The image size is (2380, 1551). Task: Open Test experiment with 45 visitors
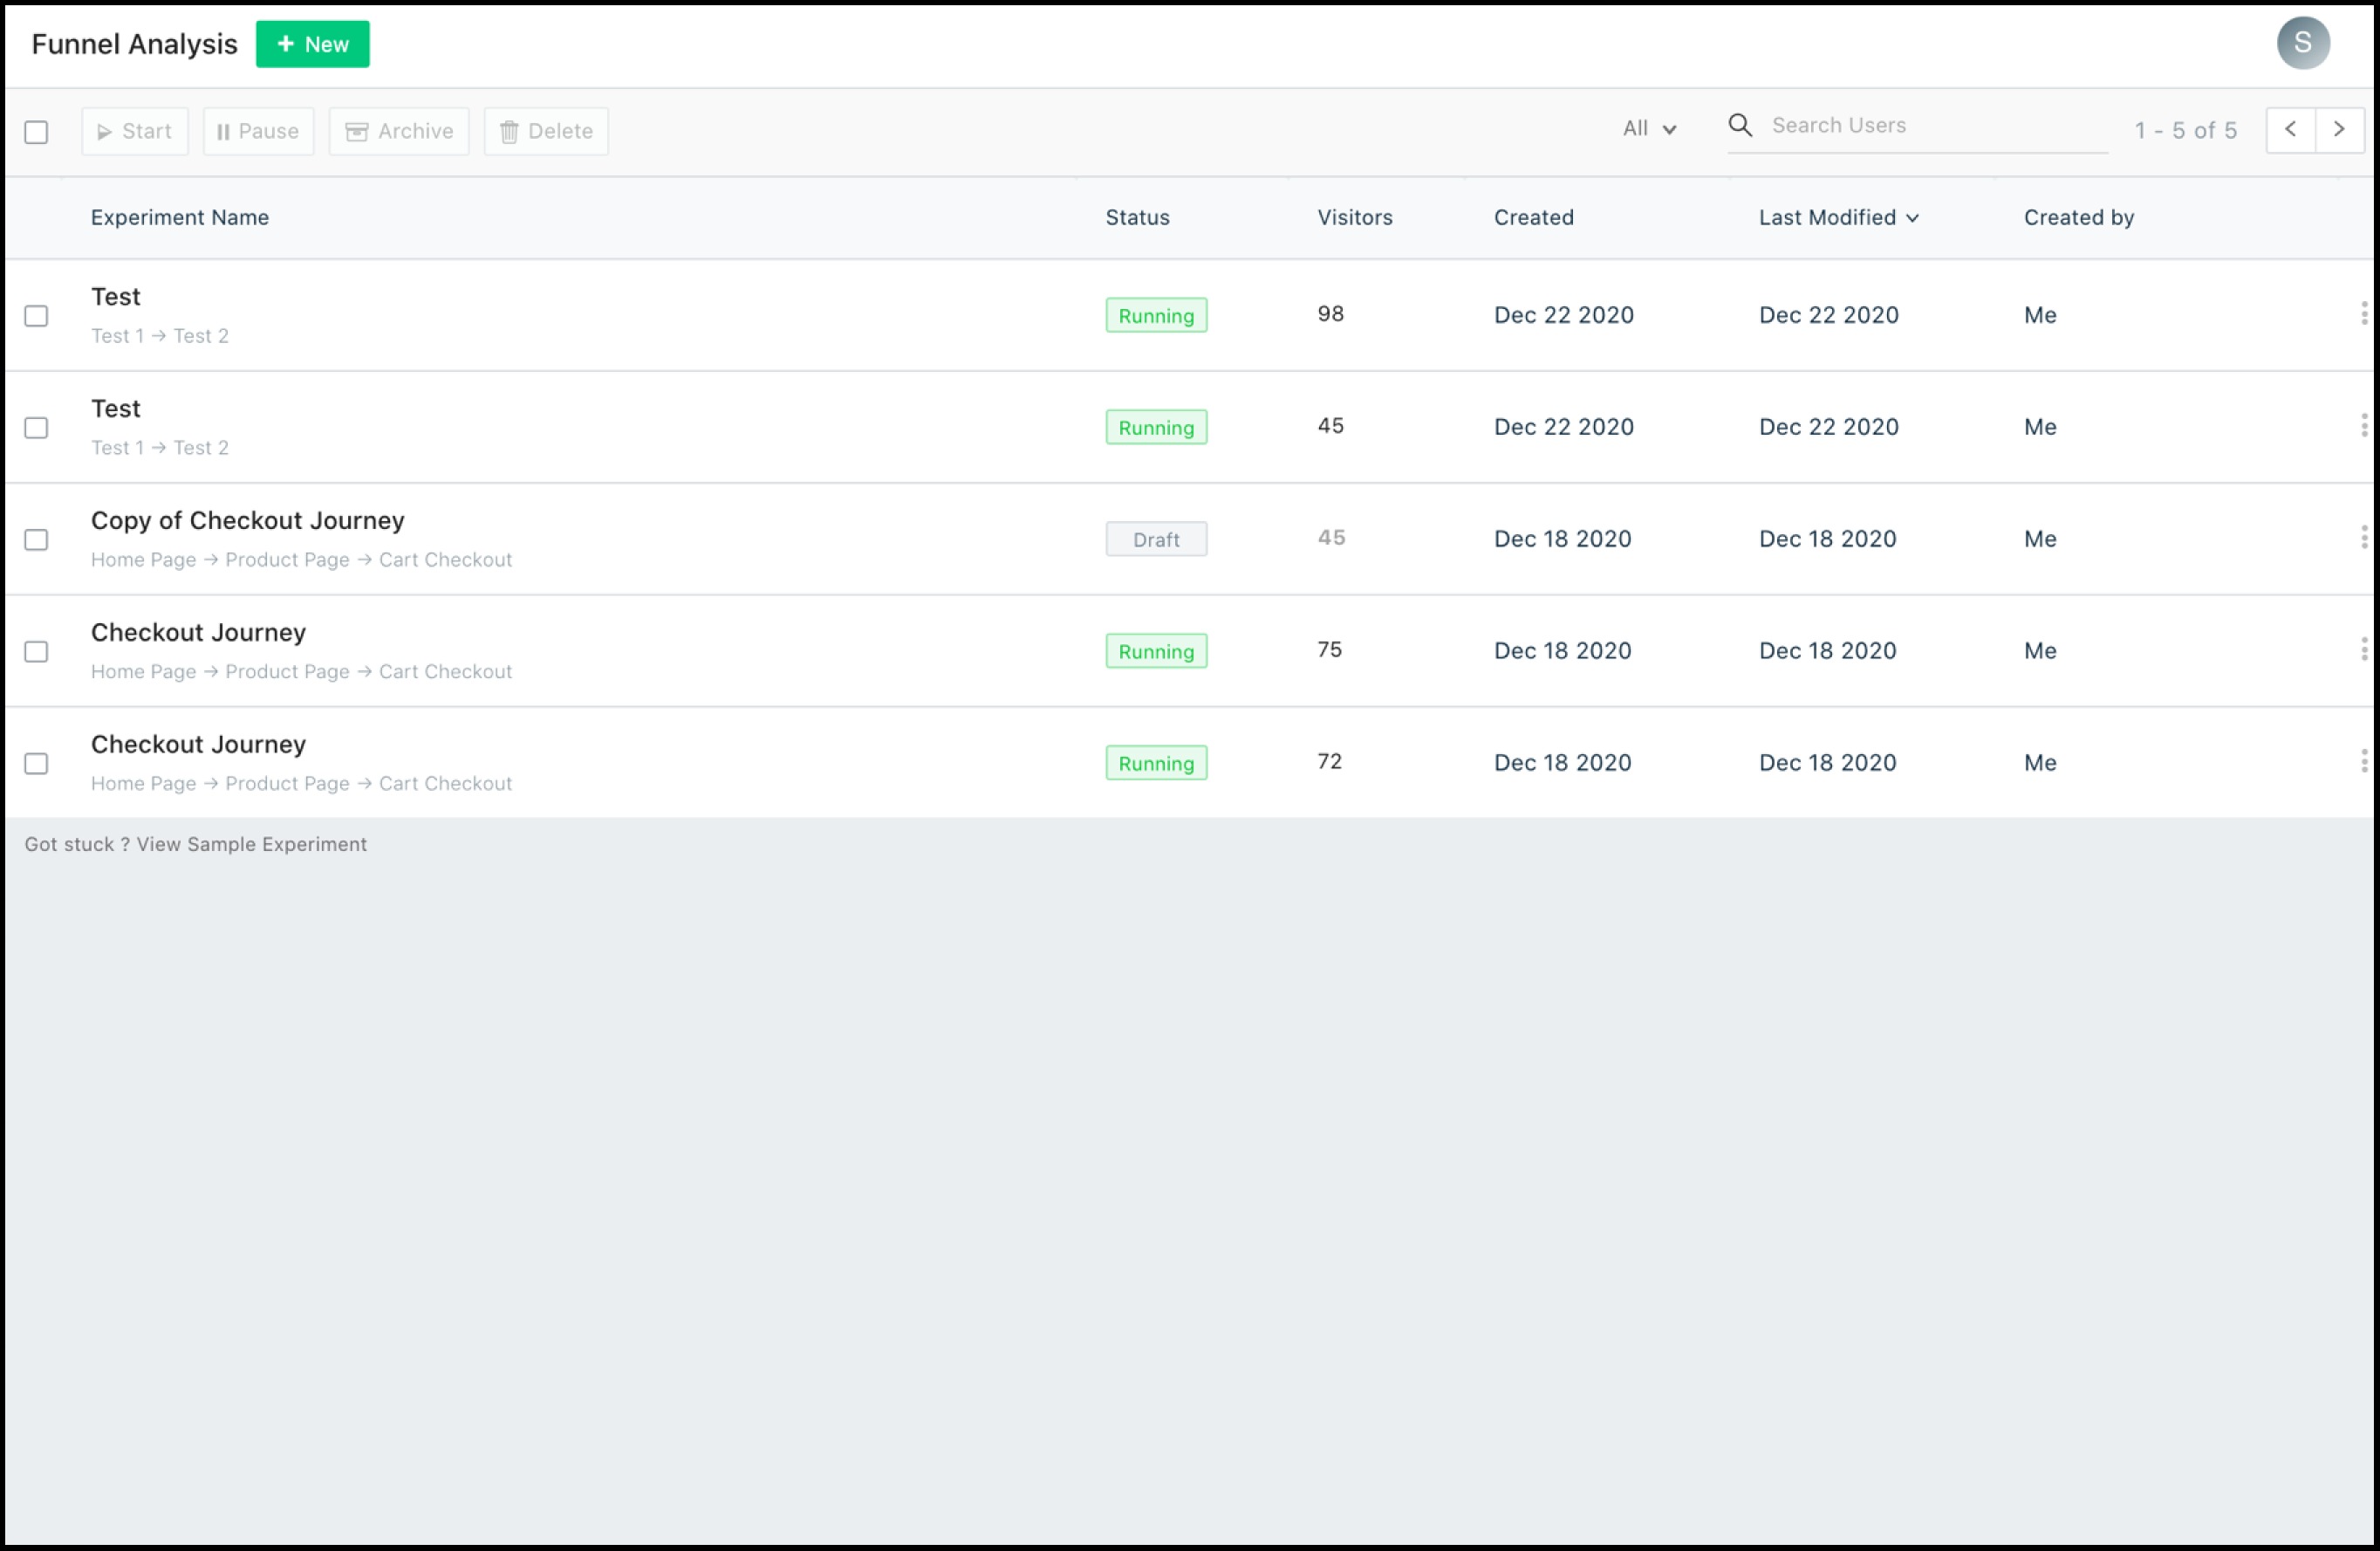coord(116,409)
